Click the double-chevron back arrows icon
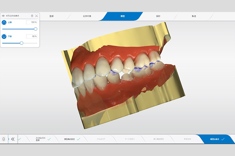 point(13,139)
